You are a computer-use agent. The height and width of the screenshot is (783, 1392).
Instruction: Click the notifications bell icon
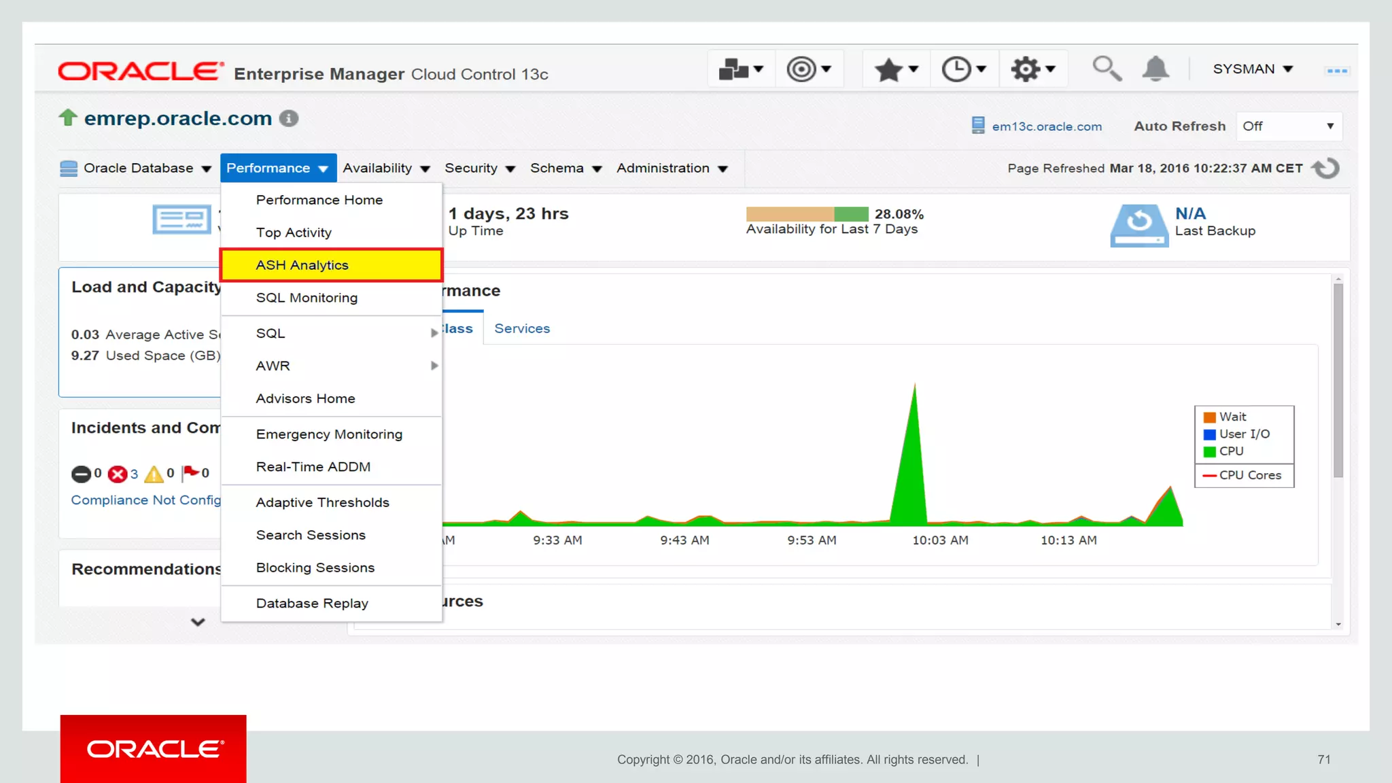tap(1155, 69)
